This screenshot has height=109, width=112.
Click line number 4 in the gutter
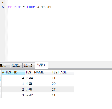(3, 3)
